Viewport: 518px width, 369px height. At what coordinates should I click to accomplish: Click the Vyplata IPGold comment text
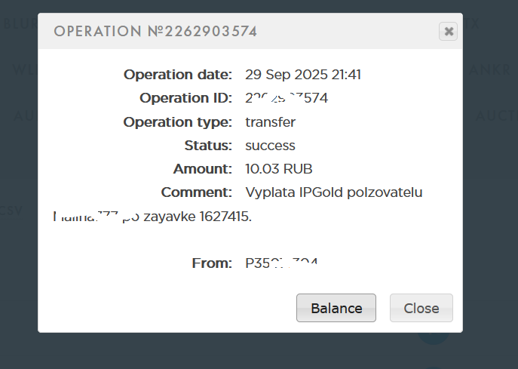pyautogui.click(x=334, y=192)
